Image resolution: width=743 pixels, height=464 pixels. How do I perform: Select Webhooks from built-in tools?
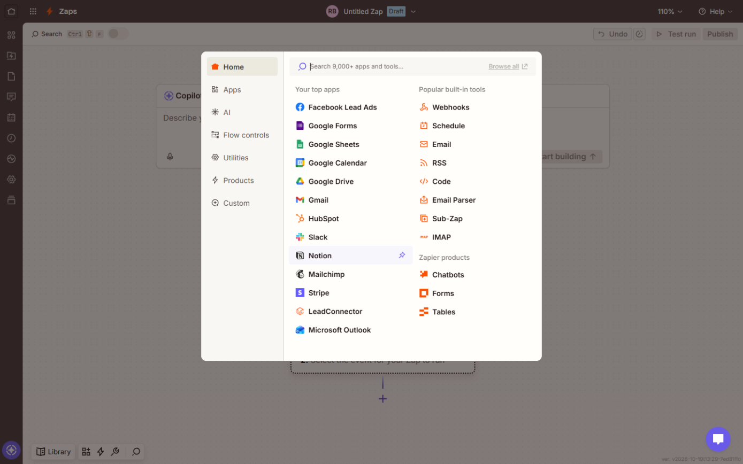coord(474,107)
